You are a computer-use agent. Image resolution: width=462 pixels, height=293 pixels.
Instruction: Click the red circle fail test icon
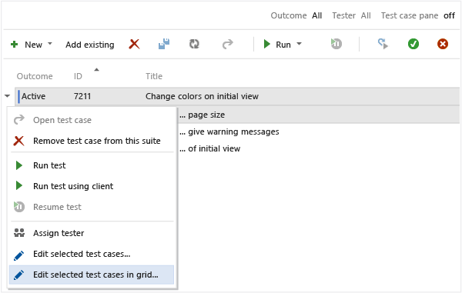tap(443, 44)
